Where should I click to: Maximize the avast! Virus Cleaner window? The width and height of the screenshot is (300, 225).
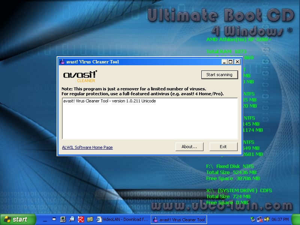231,62
